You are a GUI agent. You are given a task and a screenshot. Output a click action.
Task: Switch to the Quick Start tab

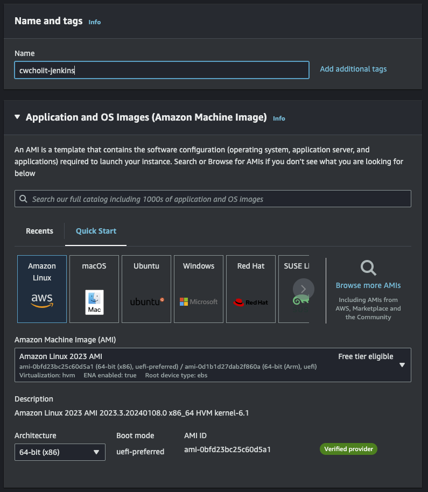pyautogui.click(x=96, y=231)
